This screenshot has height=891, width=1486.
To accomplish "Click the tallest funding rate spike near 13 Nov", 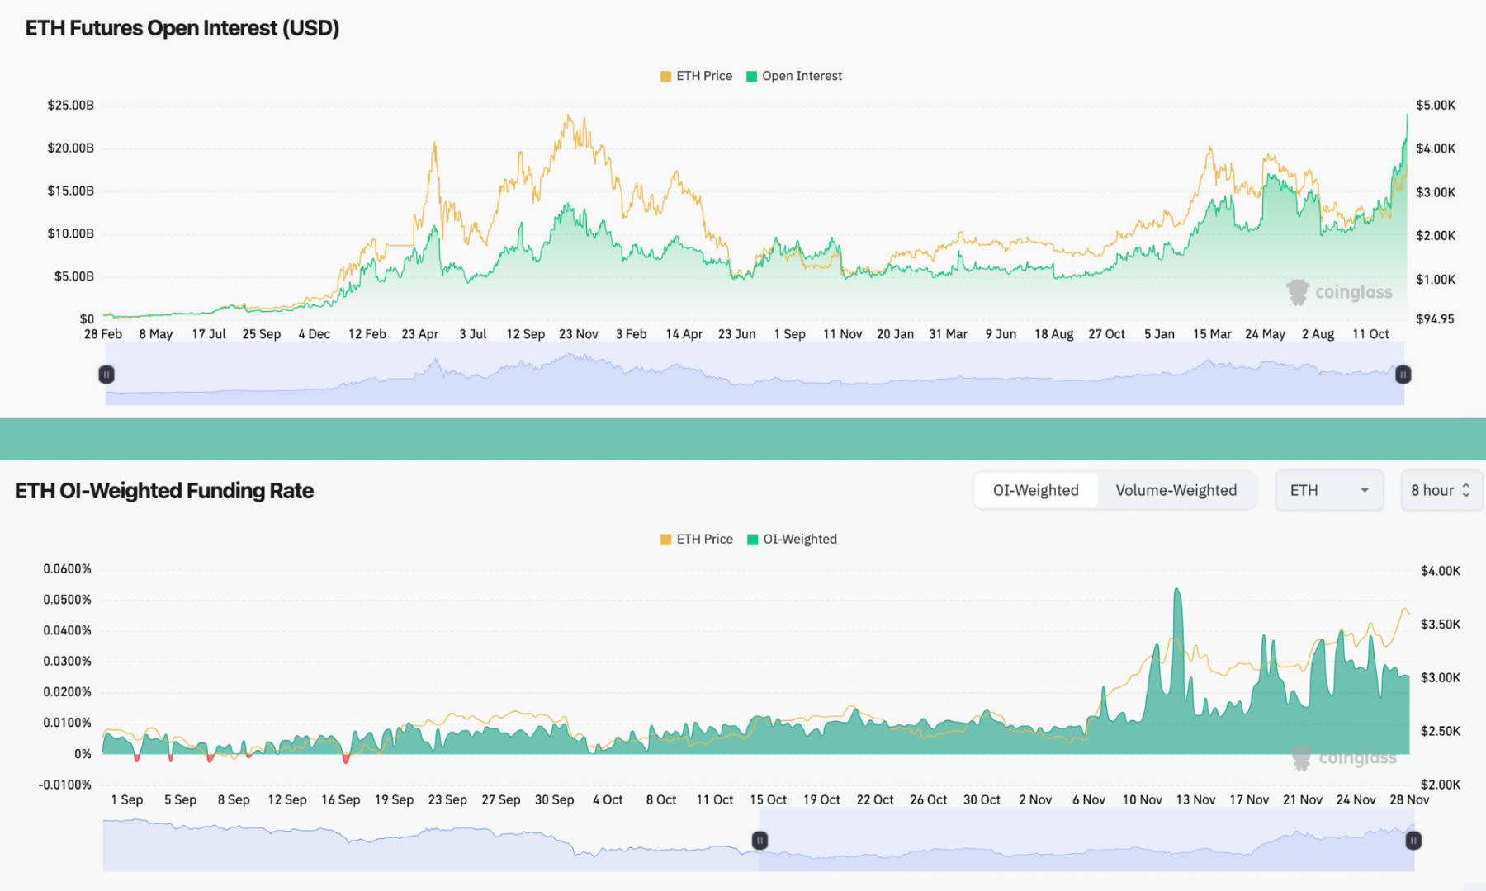I will point(1177,594).
